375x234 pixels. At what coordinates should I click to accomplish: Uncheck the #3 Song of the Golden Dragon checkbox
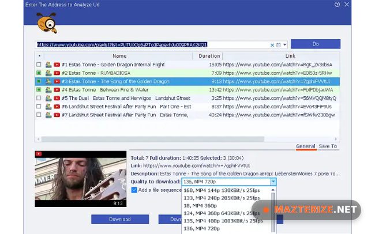(x=39, y=81)
